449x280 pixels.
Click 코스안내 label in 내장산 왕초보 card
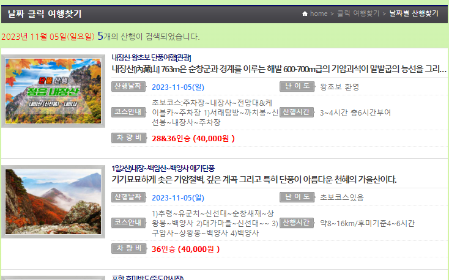[x=128, y=112]
